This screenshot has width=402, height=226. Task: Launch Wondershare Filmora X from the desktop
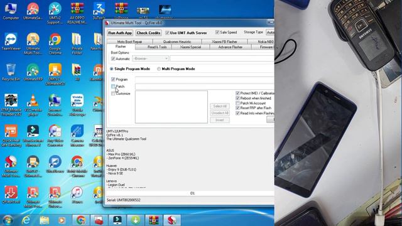(33, 136)
